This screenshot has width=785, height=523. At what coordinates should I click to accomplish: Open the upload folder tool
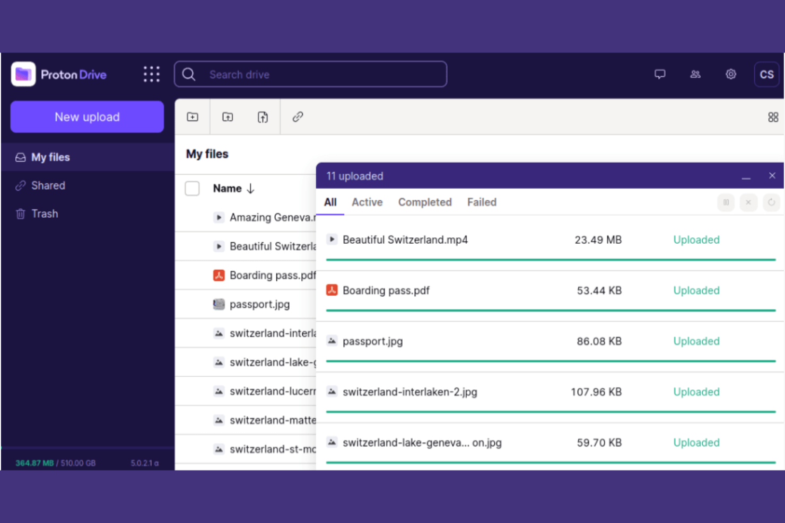(x=227, y=117)
